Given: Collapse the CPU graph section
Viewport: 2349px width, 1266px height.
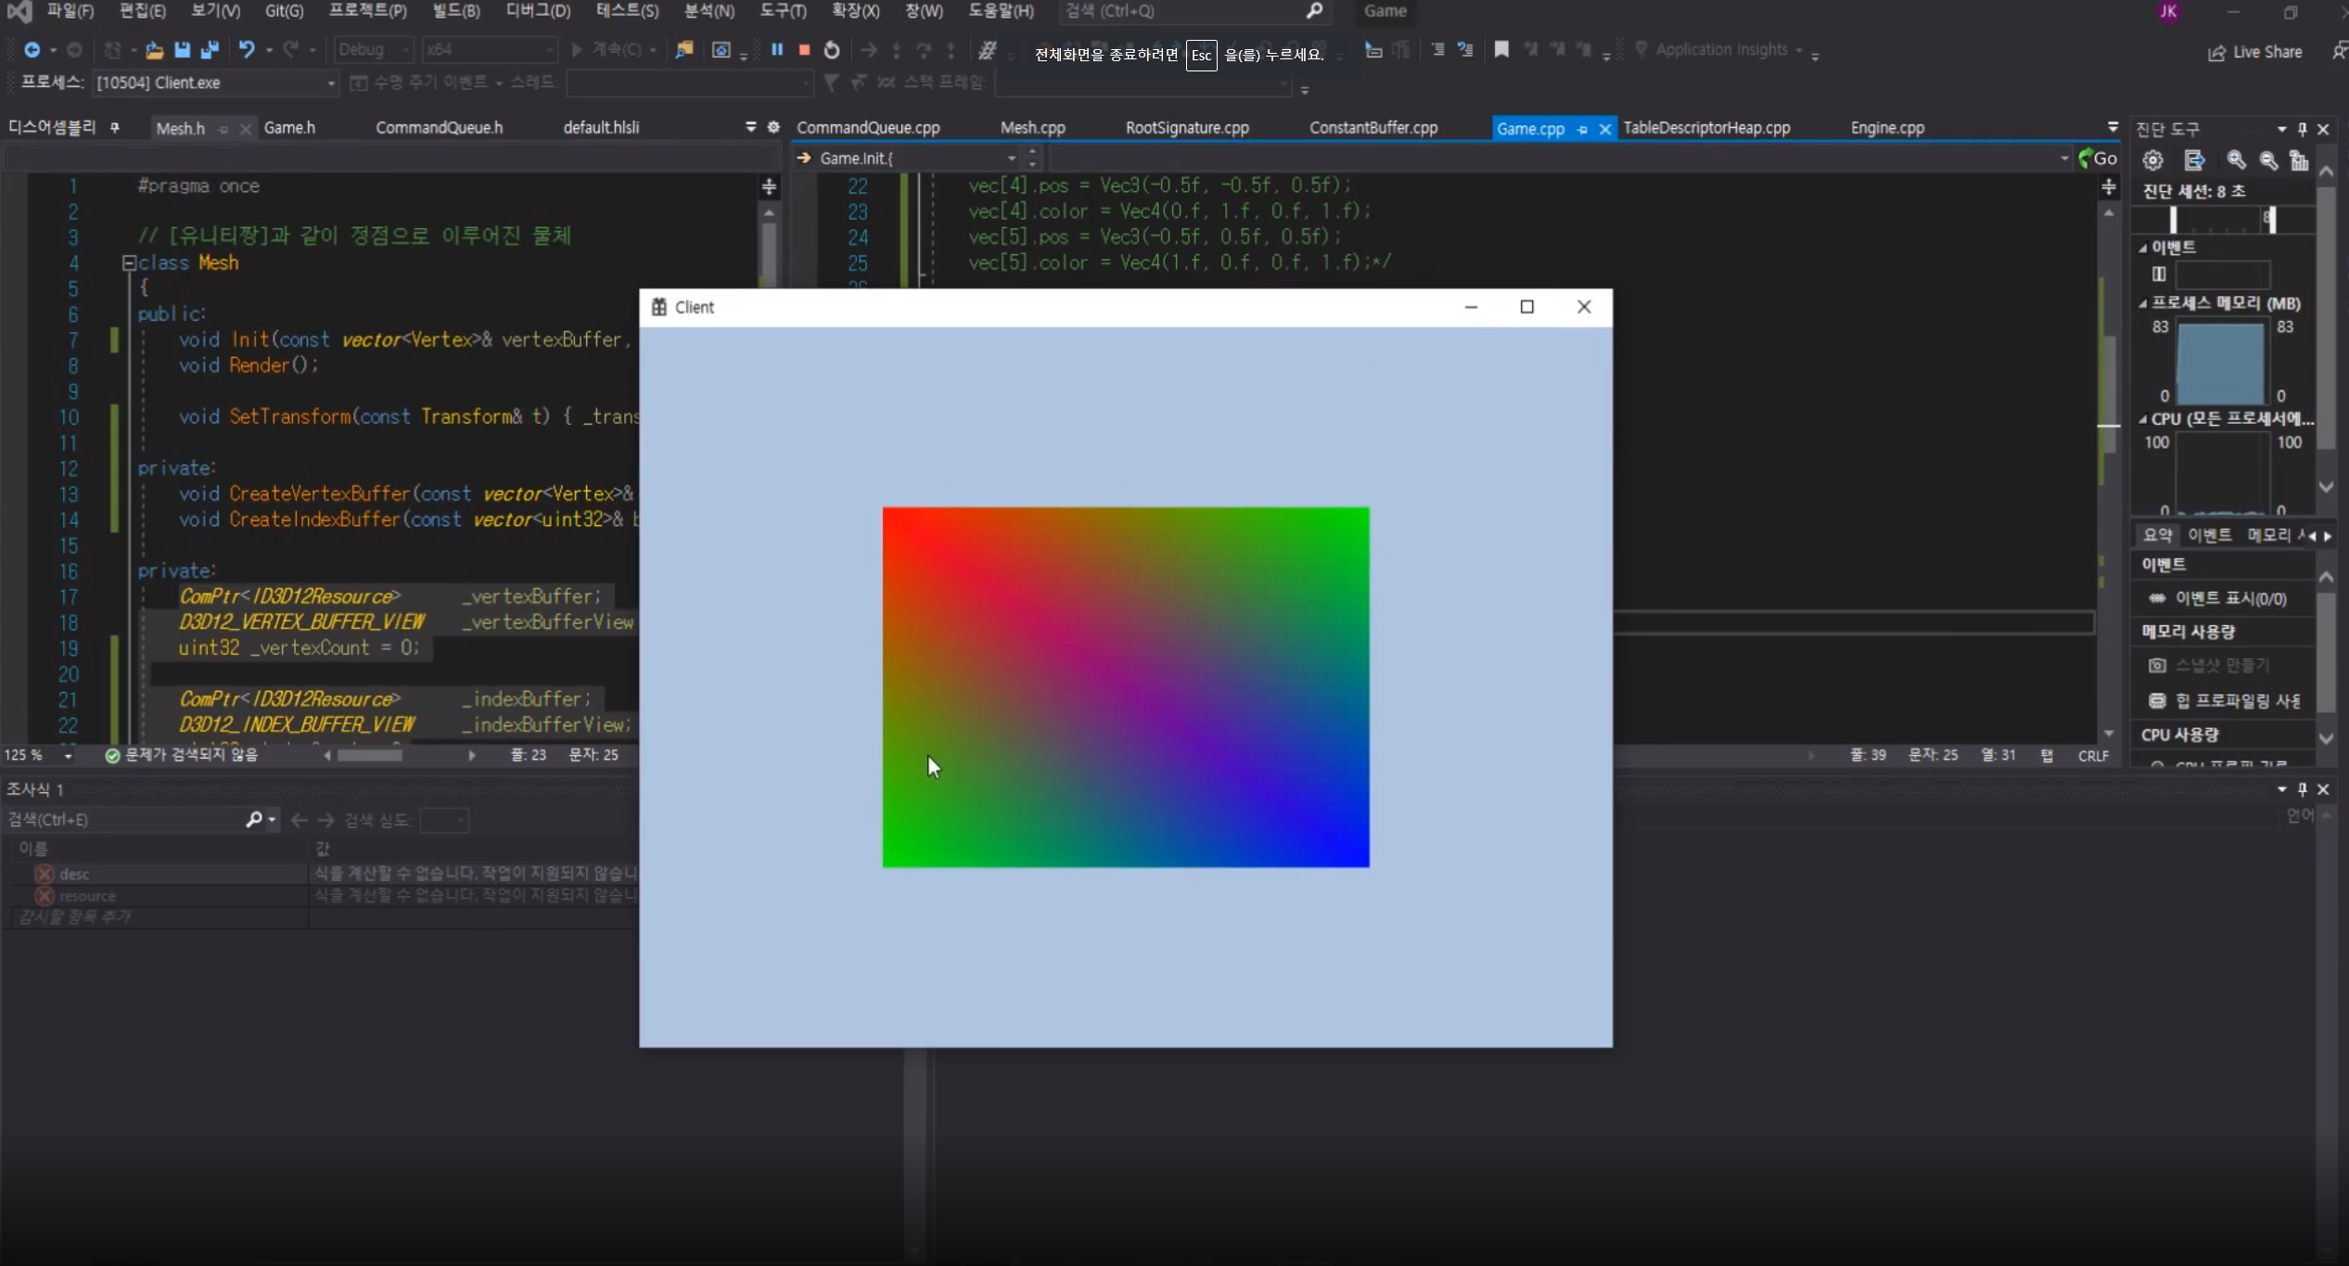Looking at the screenshot, I should tap(2143, 420).
